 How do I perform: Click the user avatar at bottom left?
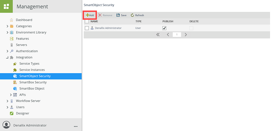point(6,125)
